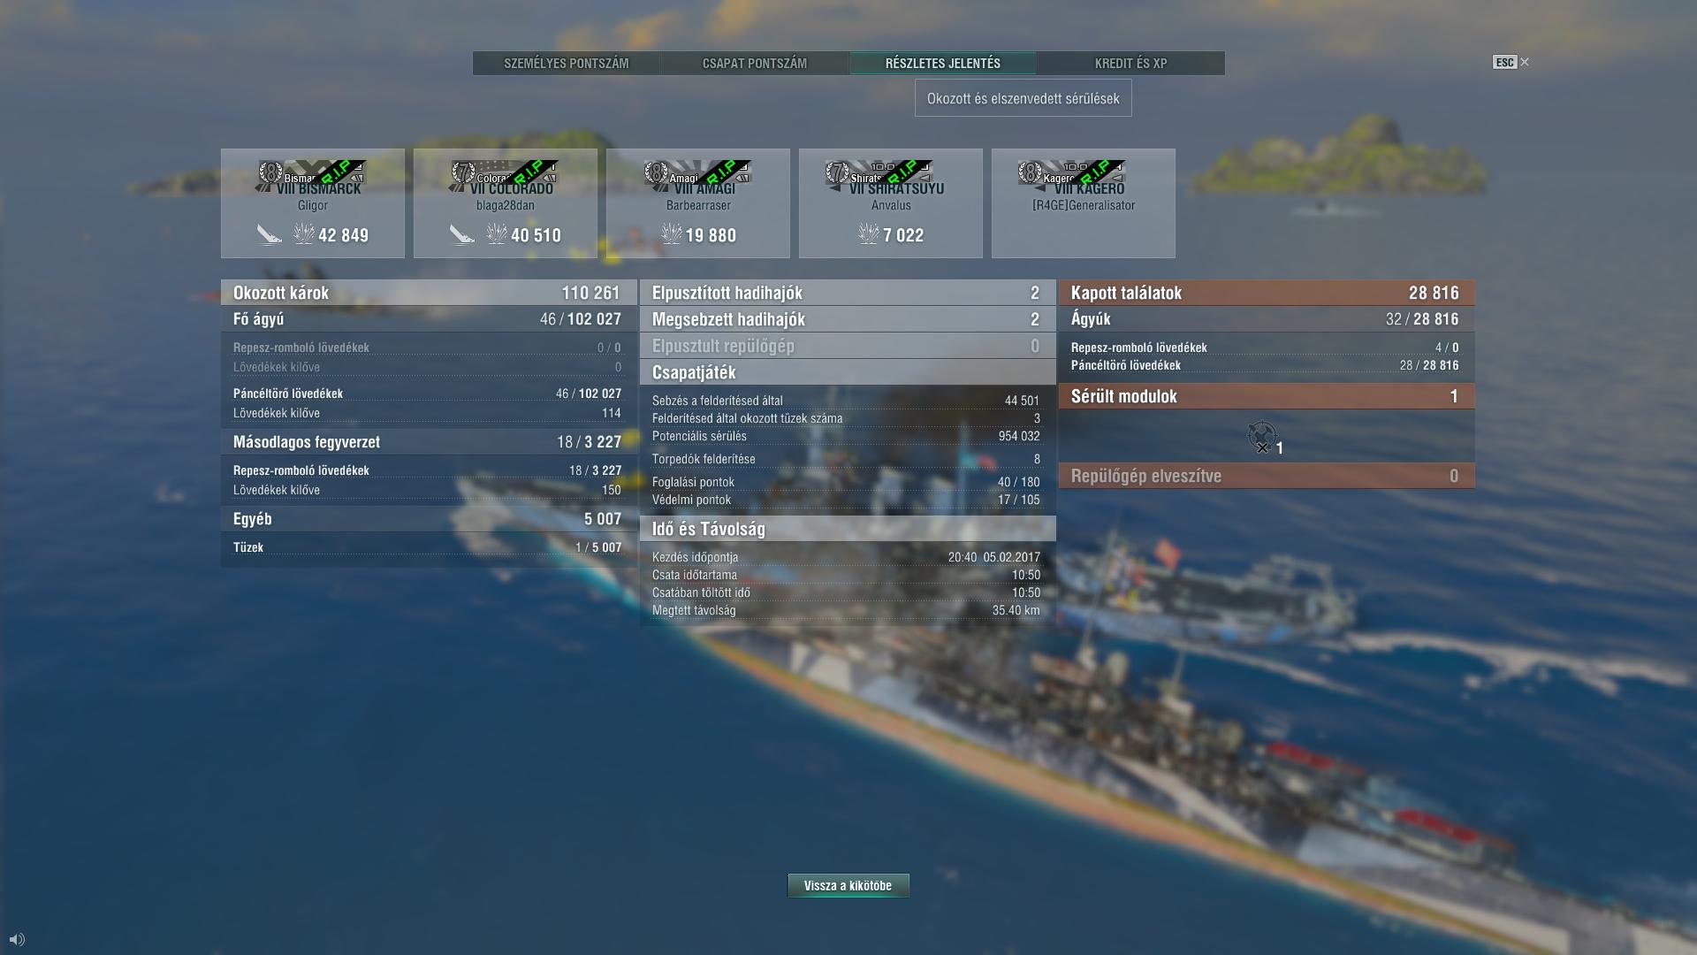Open the Csapat pontszám tab
Viewport: 1697px width, 955px height.
755,64
